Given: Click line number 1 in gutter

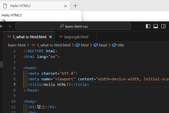Looking at the screenshot, I should coord(14,51).
